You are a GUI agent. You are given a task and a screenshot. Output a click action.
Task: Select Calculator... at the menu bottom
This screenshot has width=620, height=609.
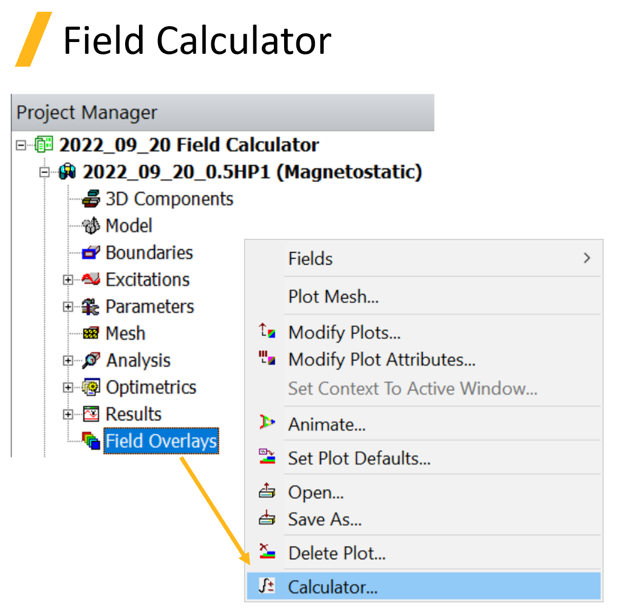(x=332, y=587)
